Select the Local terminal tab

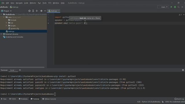coord(12,70)
